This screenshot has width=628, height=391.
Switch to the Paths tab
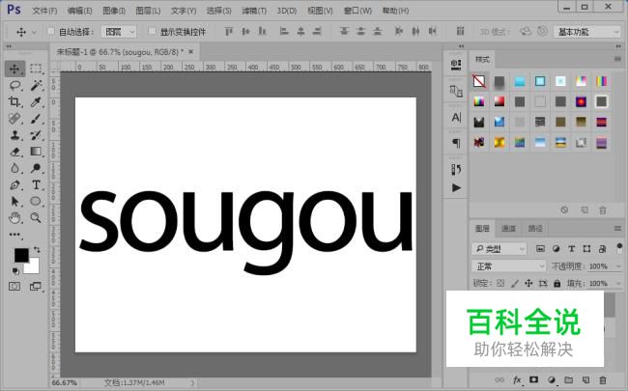tap(535, 229)
